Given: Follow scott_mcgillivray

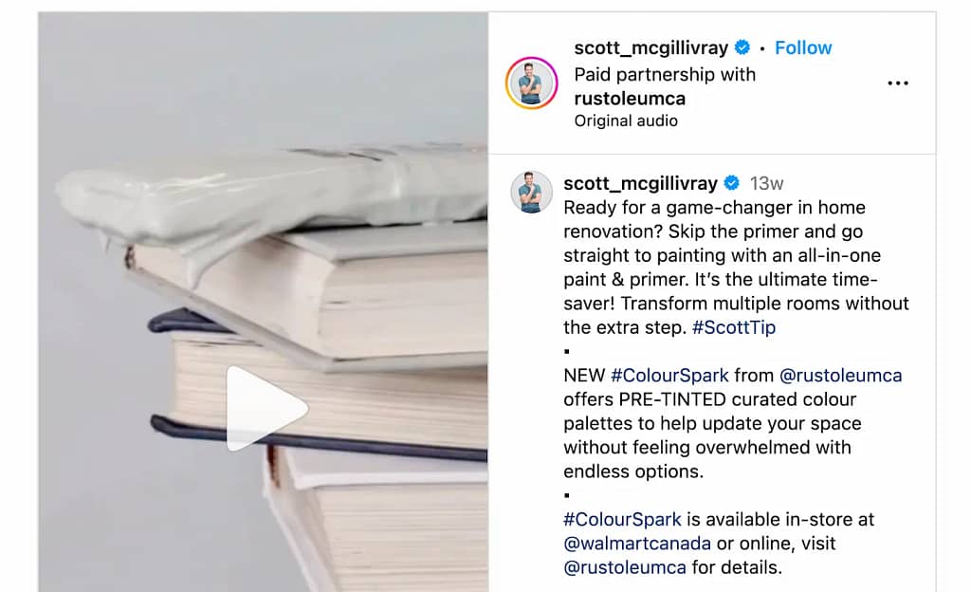Looking at the screenshot, I should (x=803, y=47).
